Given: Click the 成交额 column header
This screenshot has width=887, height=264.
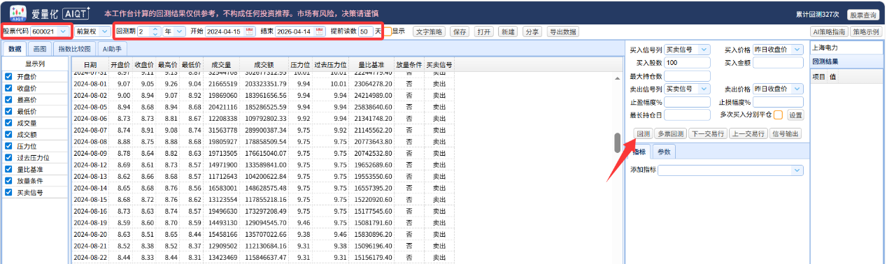Looking at the screenshot, I should (264, 64).
